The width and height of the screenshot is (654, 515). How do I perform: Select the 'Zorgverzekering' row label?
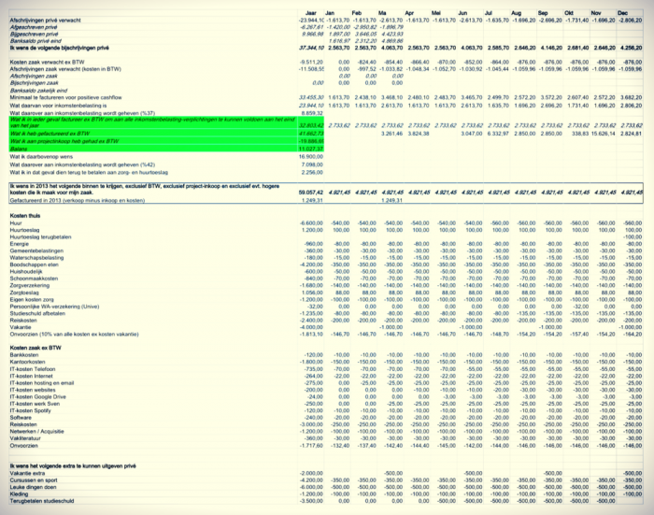(x=30, y=285)
